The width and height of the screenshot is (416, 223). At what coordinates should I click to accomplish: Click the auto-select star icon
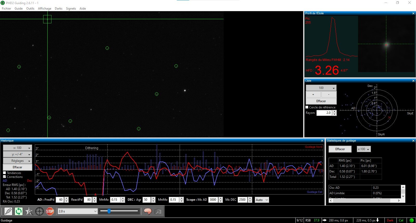[29, 211]
